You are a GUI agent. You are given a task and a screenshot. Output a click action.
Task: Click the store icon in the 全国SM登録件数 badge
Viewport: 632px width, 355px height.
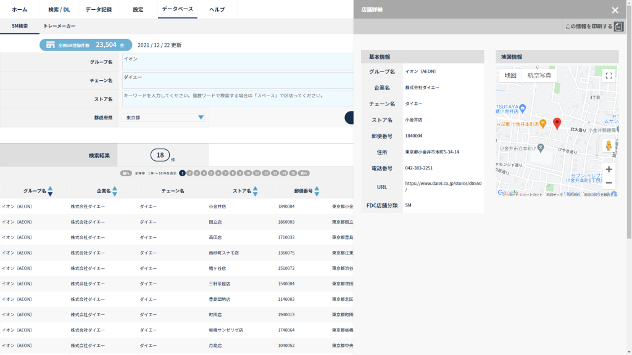point(50,45)
